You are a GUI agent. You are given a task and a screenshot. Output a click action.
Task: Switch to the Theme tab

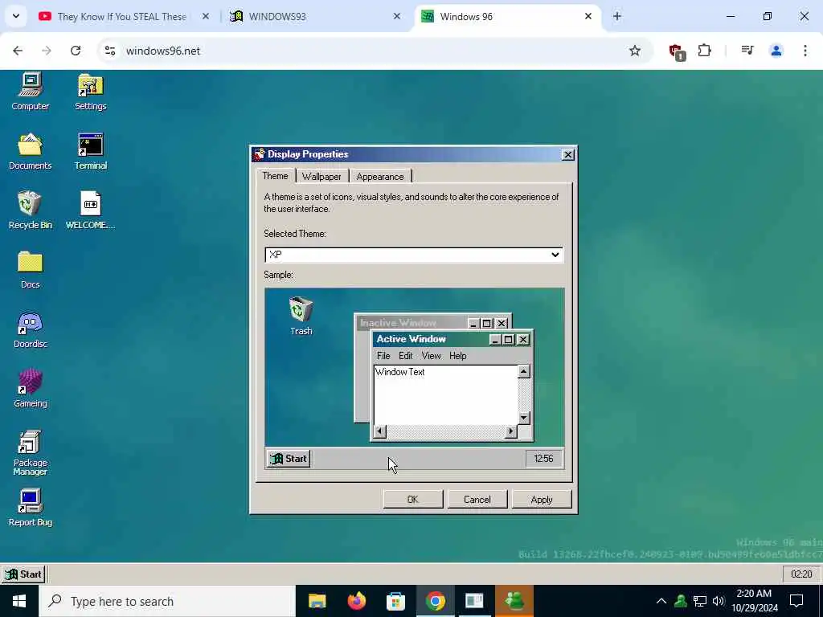click(275, 176)
